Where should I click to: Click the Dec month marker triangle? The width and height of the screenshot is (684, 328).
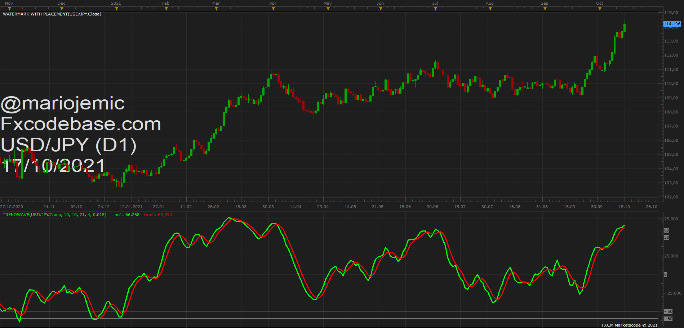62,9
